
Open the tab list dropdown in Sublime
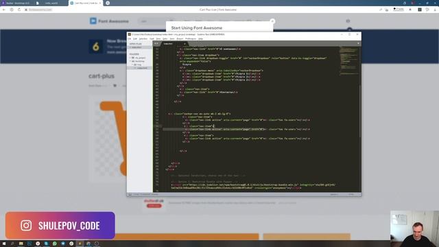click(358, 43)
